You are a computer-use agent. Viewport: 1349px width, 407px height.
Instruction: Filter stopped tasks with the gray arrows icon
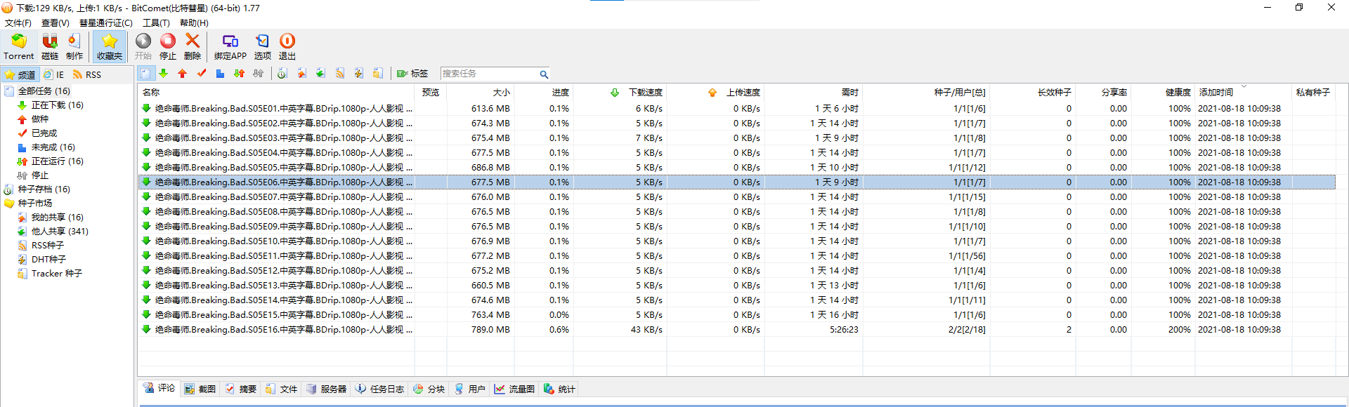(258, 74)
